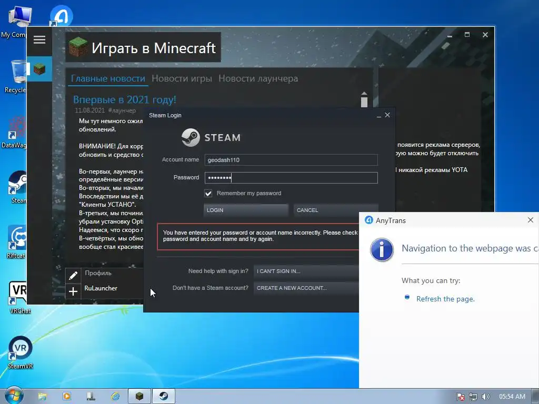This screenshot has height=404, width=539.
Task: Click the Refresh the page link
Action: click(x=445, y=299)
